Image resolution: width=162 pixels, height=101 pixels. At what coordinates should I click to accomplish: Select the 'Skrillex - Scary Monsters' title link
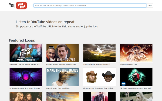point(136,88)
